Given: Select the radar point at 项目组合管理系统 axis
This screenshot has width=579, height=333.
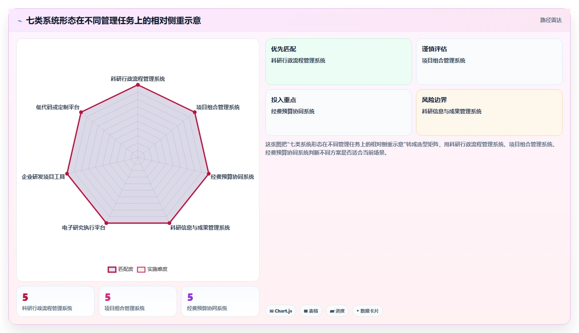Looking at the screenshot, I should pos(195,112).
